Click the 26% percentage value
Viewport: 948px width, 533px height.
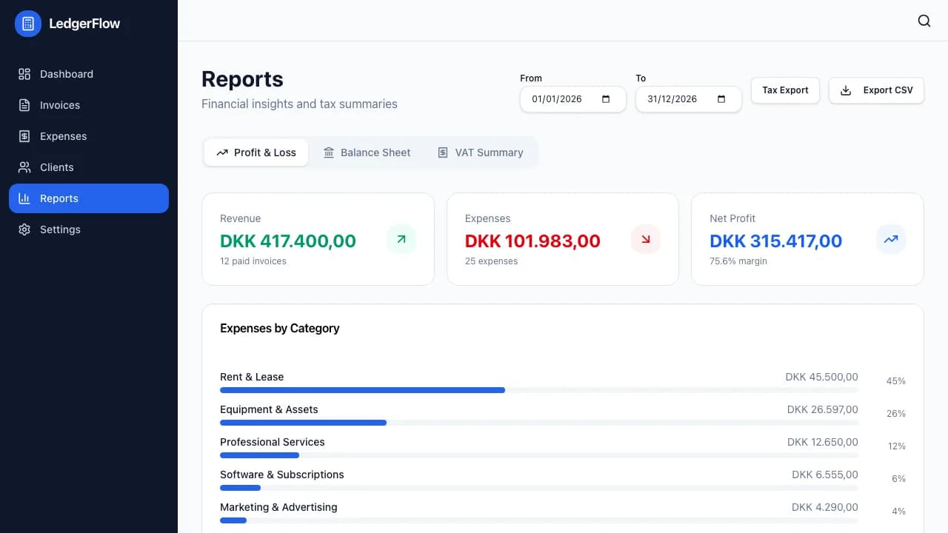tap(896, 414)
